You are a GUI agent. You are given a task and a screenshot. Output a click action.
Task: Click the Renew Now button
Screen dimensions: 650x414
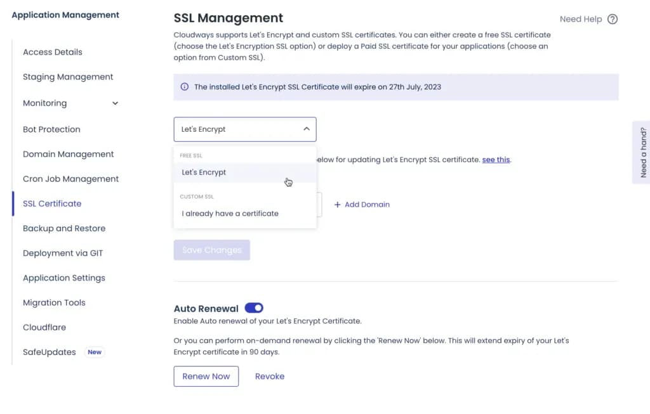206,376
